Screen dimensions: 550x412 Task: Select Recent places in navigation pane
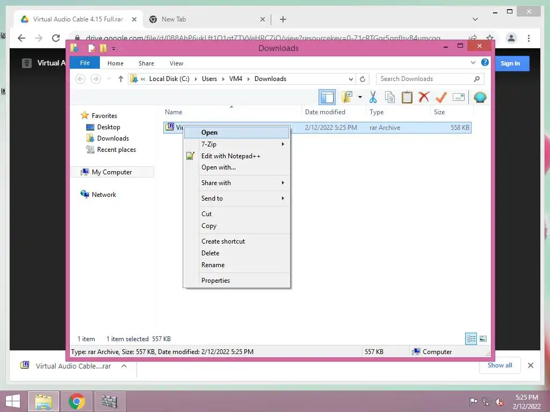click(111, 150)
